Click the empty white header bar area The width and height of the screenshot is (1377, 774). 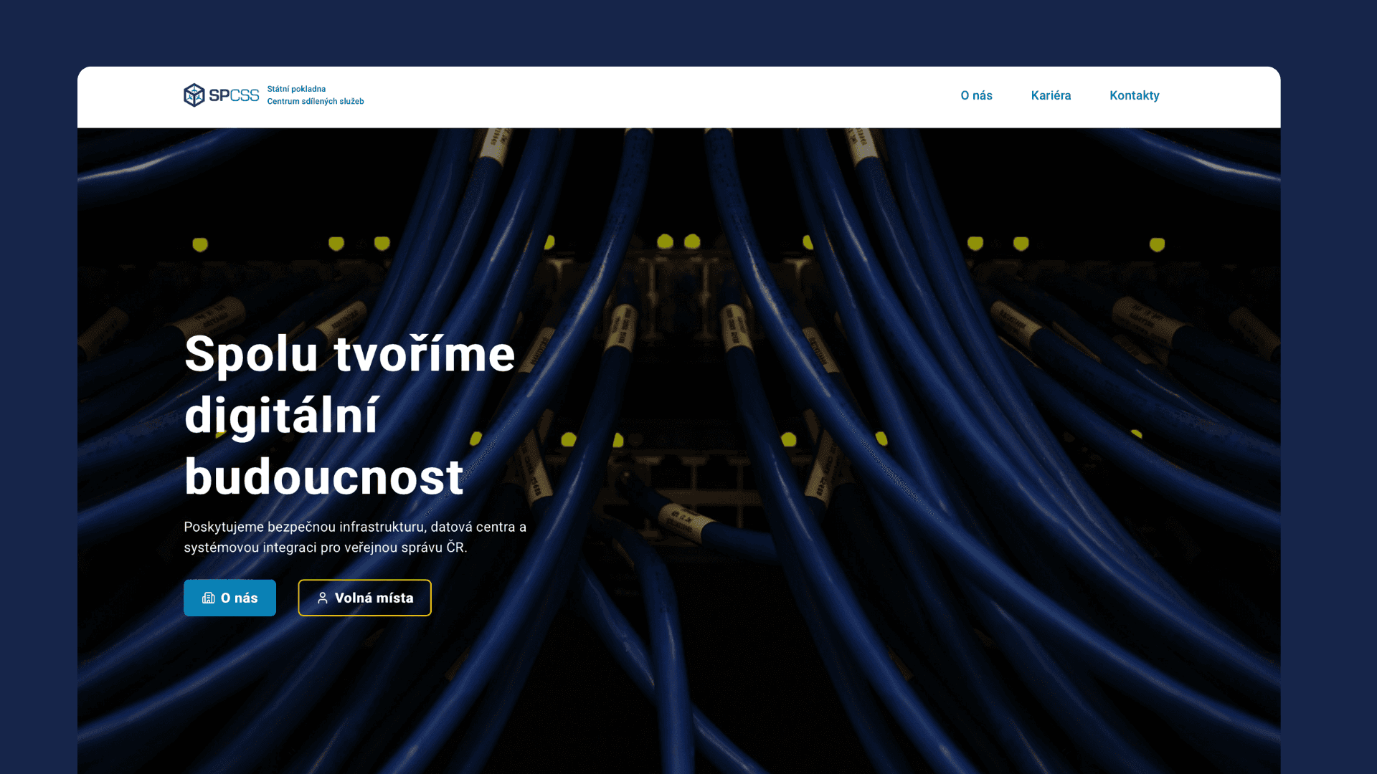pos(645,97)
